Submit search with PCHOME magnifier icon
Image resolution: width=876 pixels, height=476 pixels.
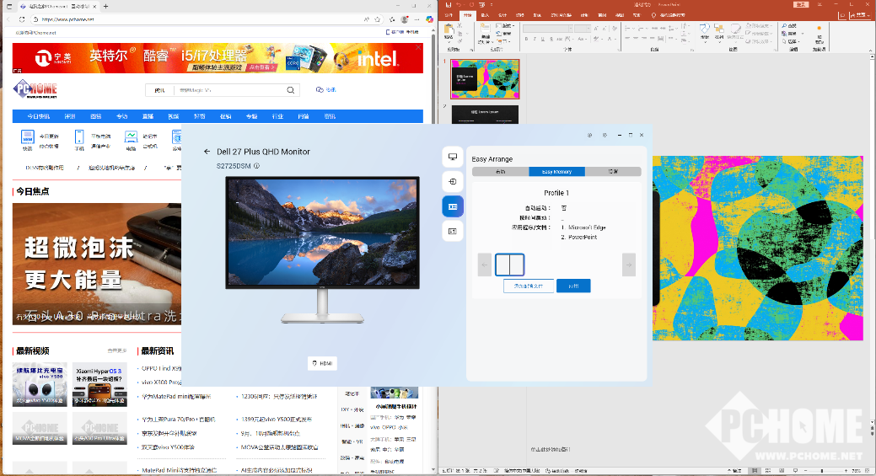coord(291,90)
